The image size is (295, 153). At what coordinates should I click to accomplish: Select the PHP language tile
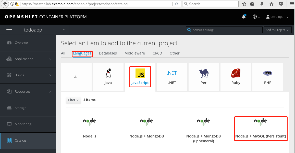pos(268,77)
